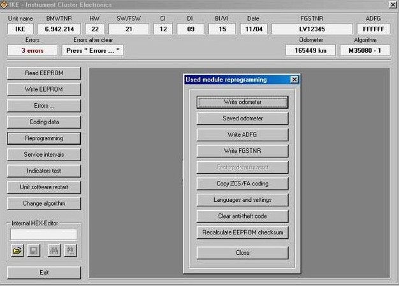
Task: Click the Write FGSTNR button
Action: click(242, 151)
